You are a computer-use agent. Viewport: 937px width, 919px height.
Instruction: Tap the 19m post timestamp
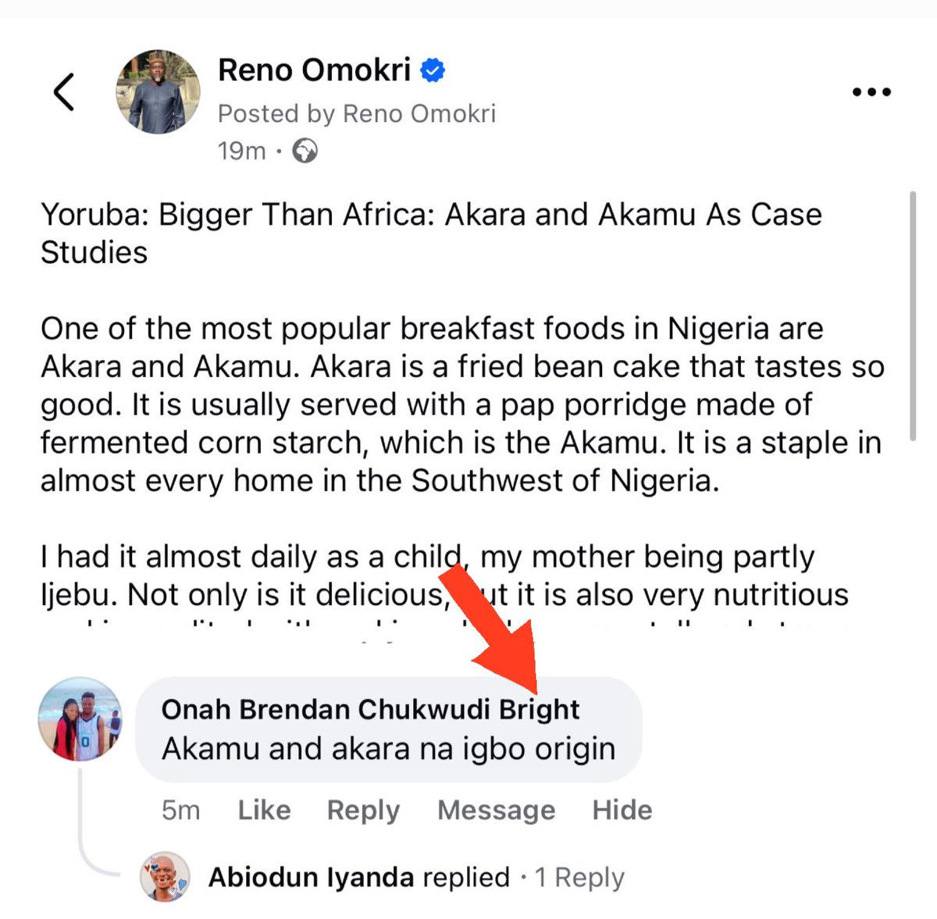click(242, 151)
